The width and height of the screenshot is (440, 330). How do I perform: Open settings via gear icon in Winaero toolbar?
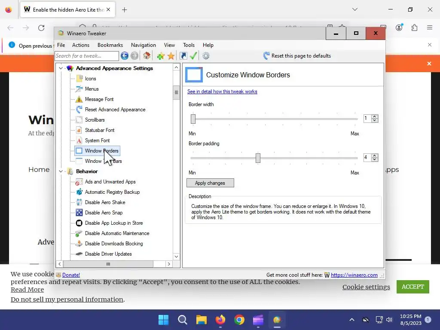pyautogui.click(x=206, y=56)
